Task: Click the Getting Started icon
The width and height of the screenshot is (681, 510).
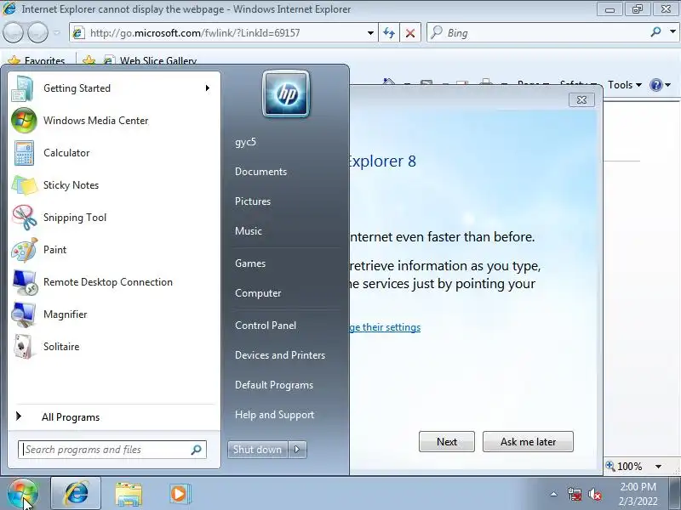Action: [x=22, y=88]
